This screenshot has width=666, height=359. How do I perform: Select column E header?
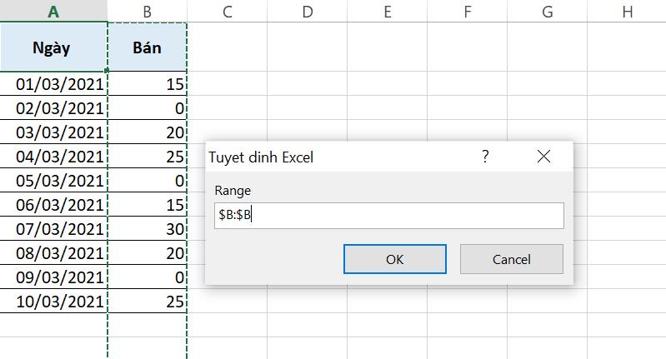click(x=387, y=11)
